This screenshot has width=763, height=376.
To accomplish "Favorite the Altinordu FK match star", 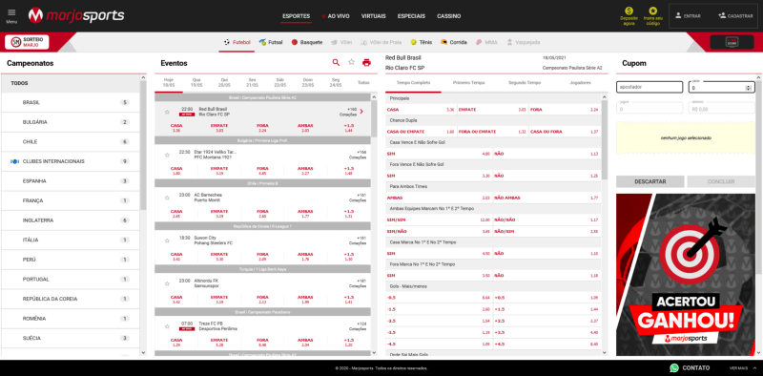I will click(x=167, y=283).
